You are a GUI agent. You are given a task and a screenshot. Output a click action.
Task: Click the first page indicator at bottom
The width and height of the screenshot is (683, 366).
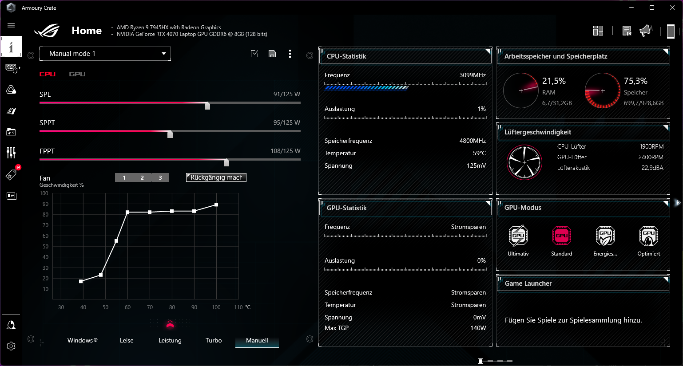(x=480, y=361)
